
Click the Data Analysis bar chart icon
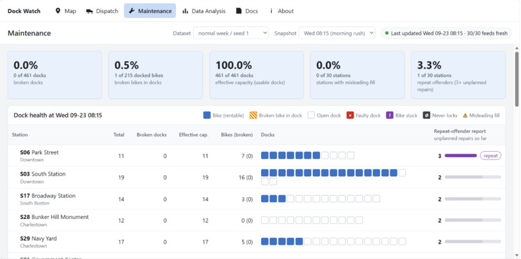(186, 11)
